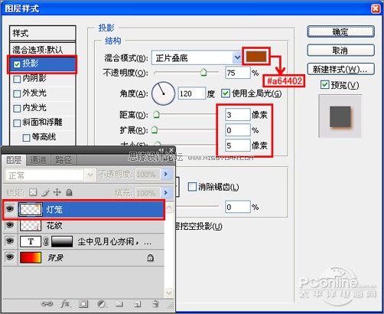Click the noise percent field beside 消除锯齿
The width and height of the screenshot is (384, 314).
coord(238,207)
